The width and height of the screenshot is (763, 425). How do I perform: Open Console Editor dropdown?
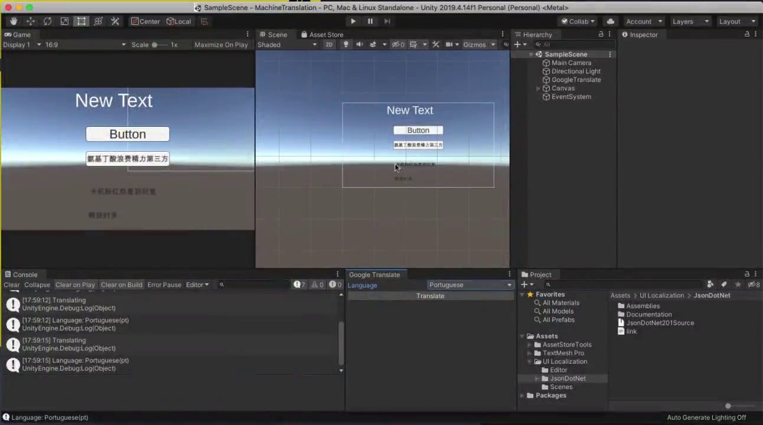(197, 285)
